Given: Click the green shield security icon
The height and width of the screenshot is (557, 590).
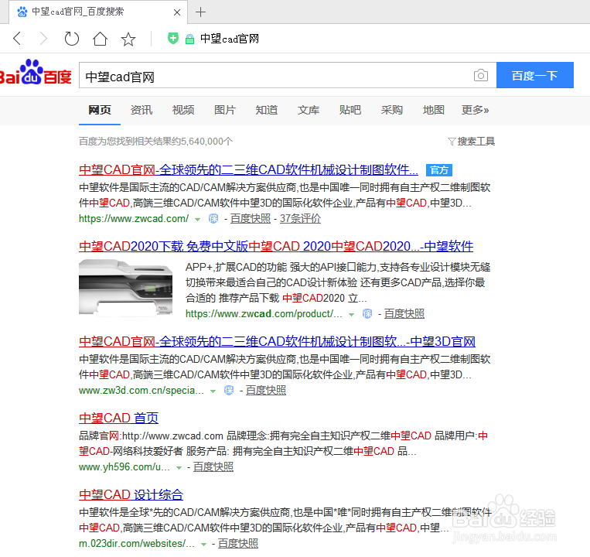Looking at the screenshot, I should 173,38.
